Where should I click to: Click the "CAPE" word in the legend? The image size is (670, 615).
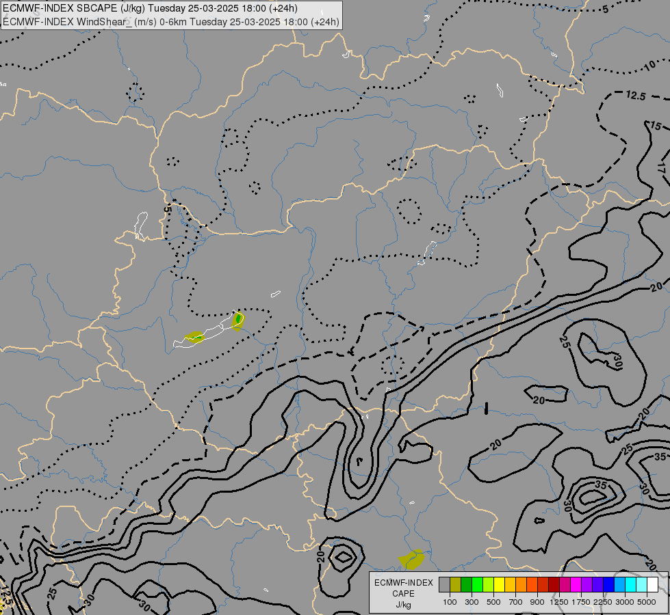[403, 594]
